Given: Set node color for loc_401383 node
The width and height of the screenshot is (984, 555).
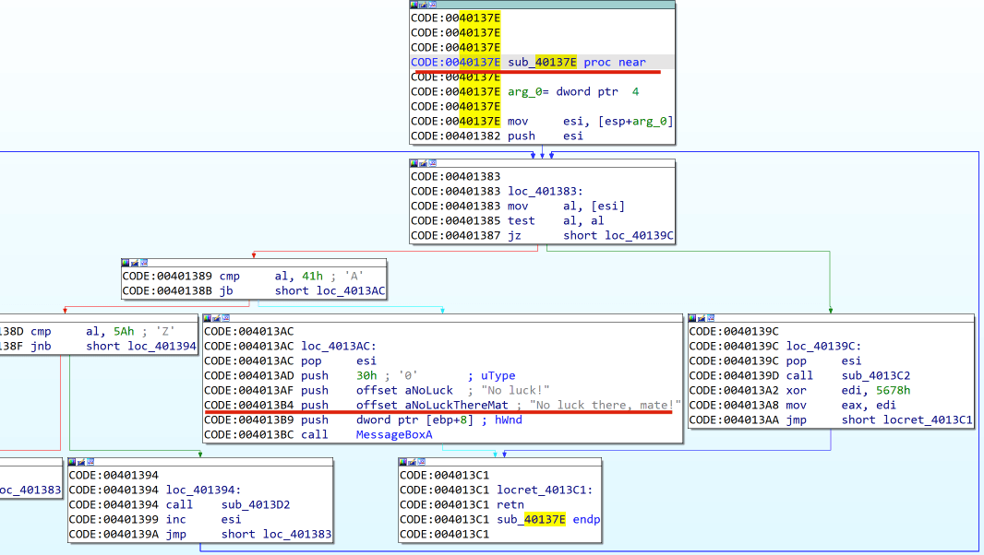Looking at the screenshot, I should click(x=414, y=163).
